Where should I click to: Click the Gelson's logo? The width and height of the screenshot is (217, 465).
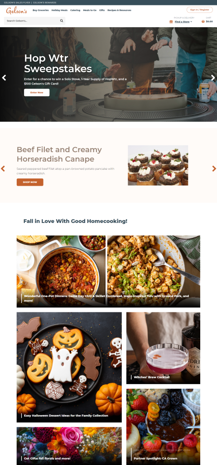pos(17,11)
